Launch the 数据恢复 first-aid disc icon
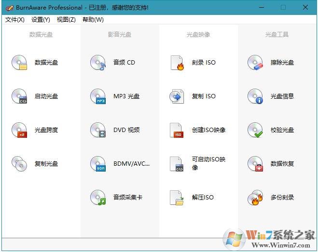The height and width of the screenshot is (252, 318). [x=255, y=164]
